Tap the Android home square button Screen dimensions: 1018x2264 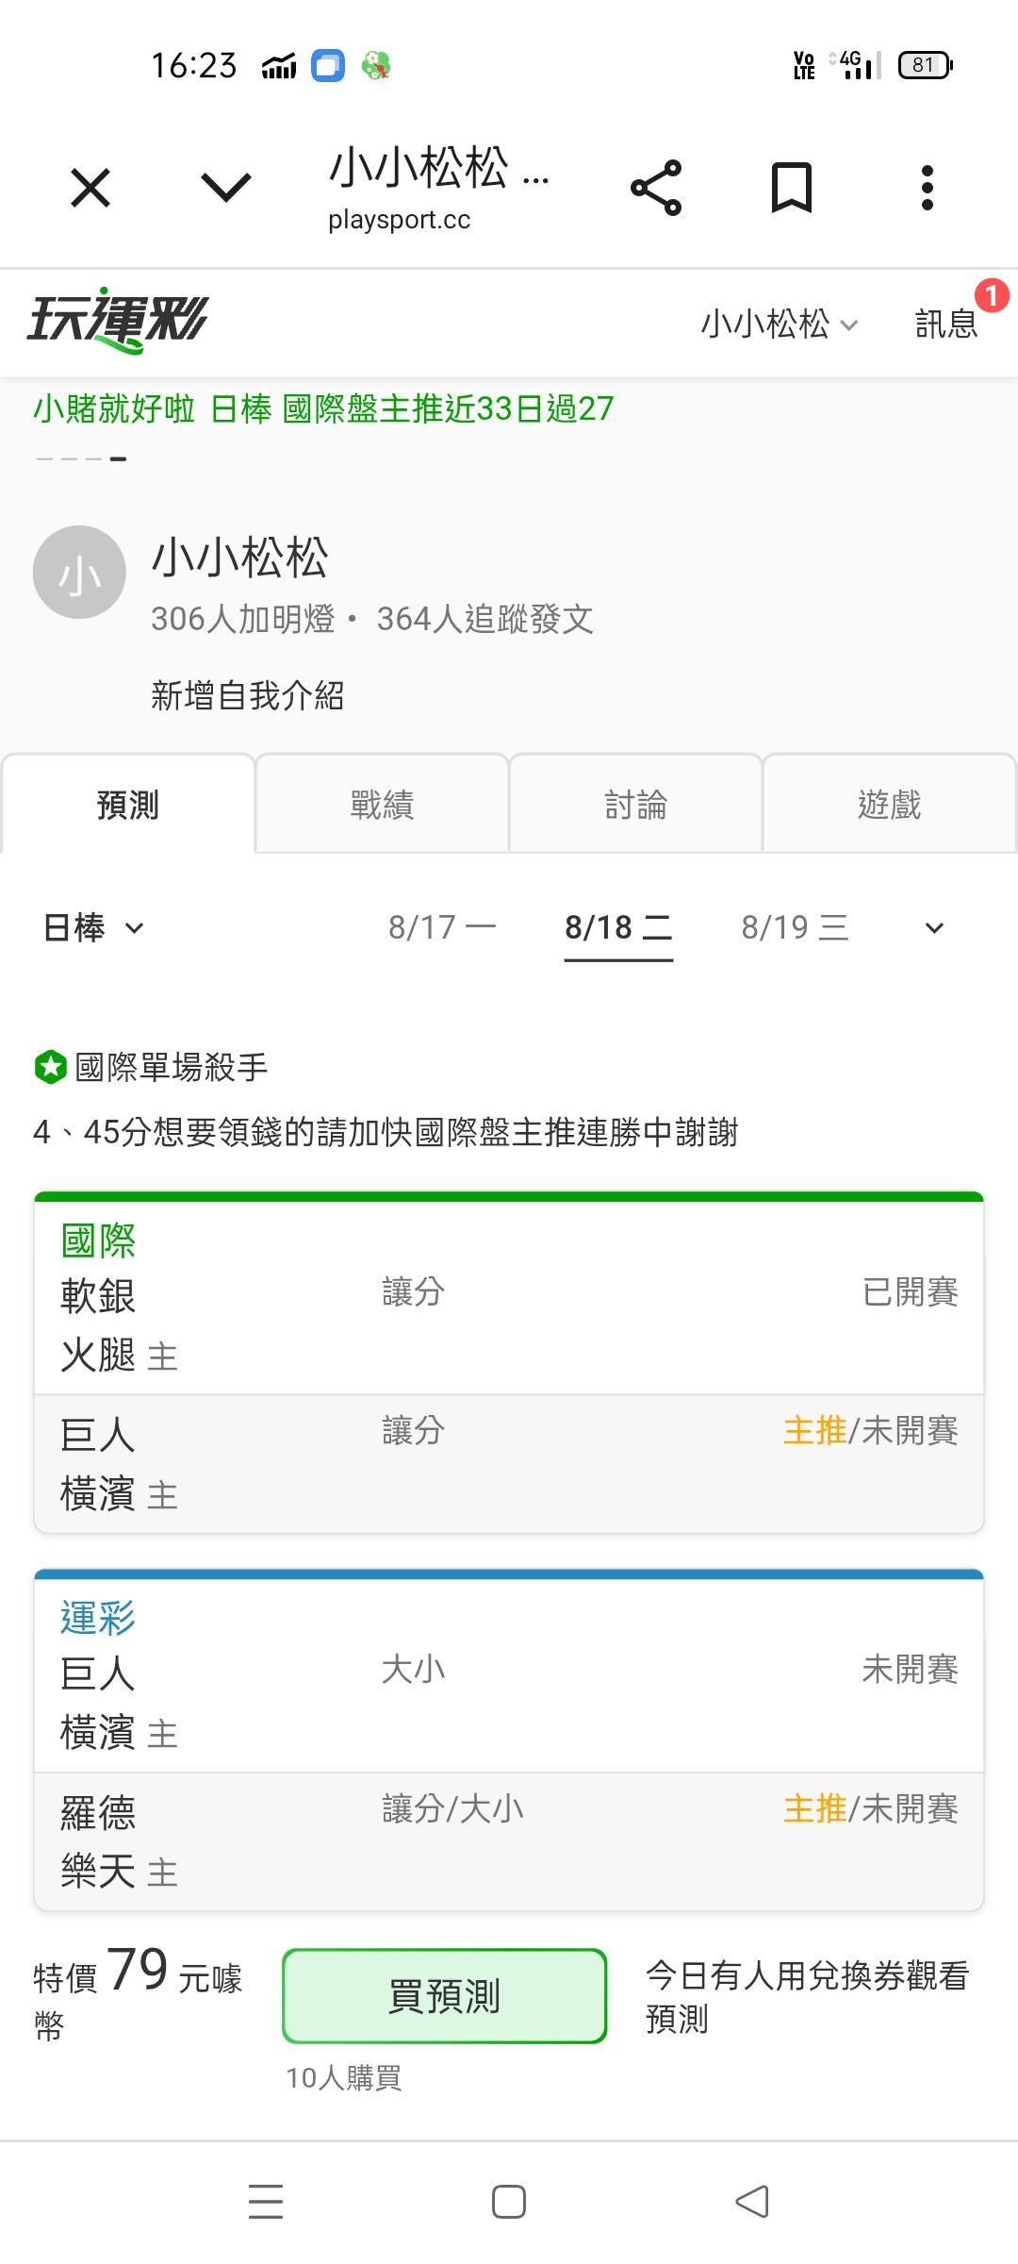coord(509,2202)
